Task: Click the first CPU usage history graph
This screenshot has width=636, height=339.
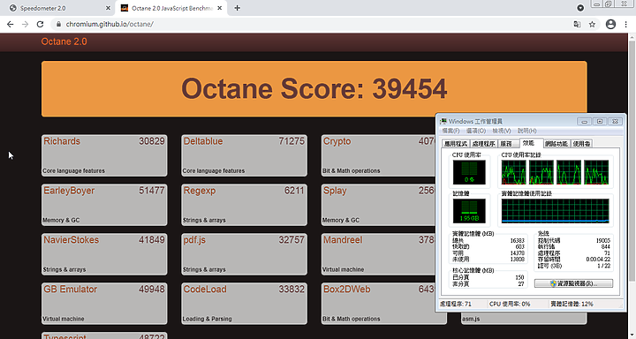Action: click(513, 172)
